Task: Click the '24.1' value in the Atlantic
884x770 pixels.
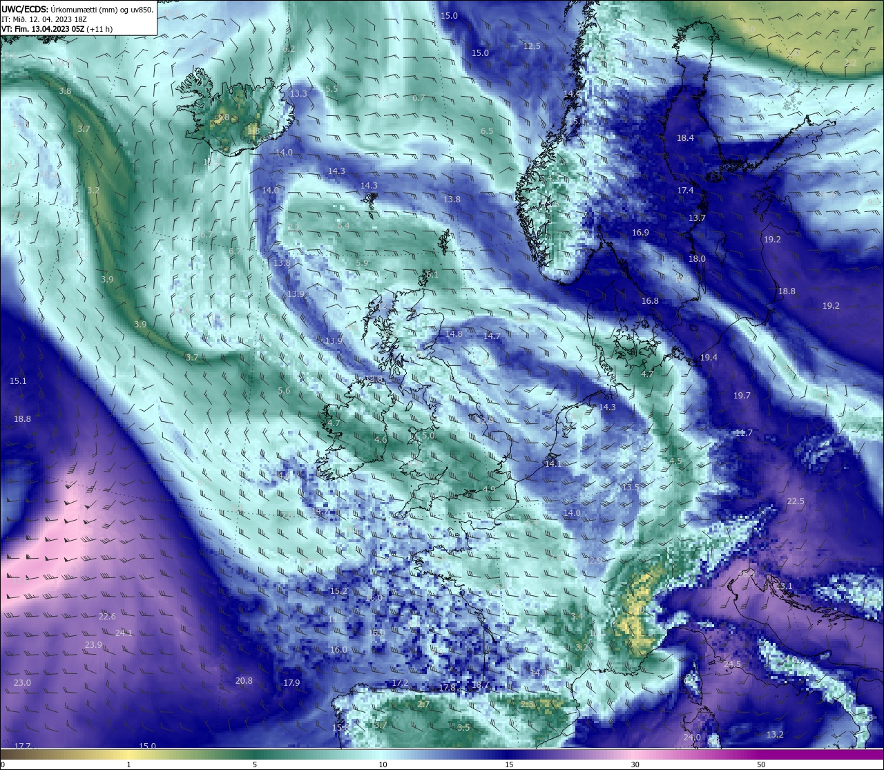Action: [123, 633]
